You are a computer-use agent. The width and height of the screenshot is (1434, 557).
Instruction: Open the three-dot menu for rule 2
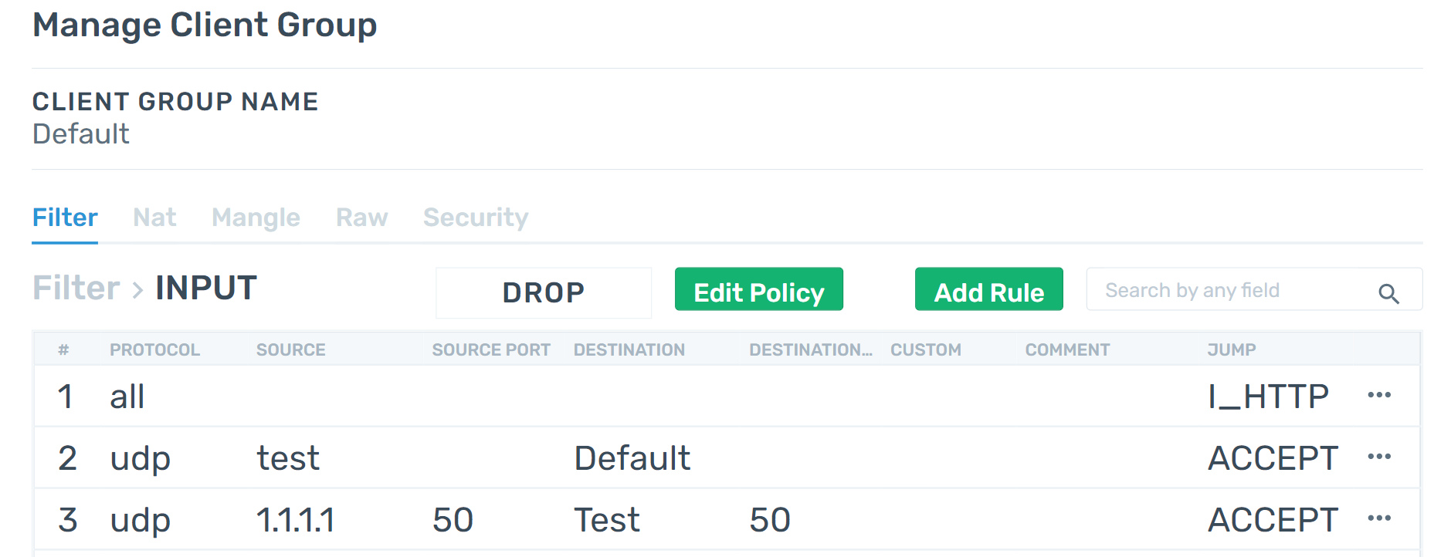pos(1378,457)
